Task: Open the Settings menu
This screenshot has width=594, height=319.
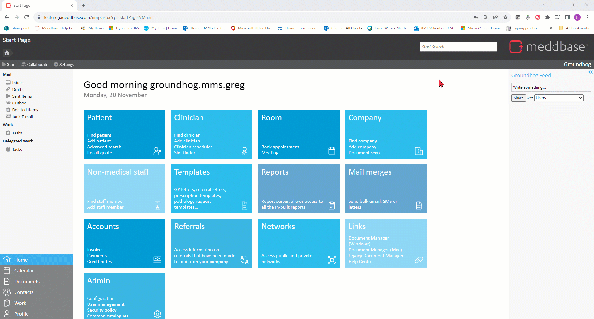Action: click(64, 64)
